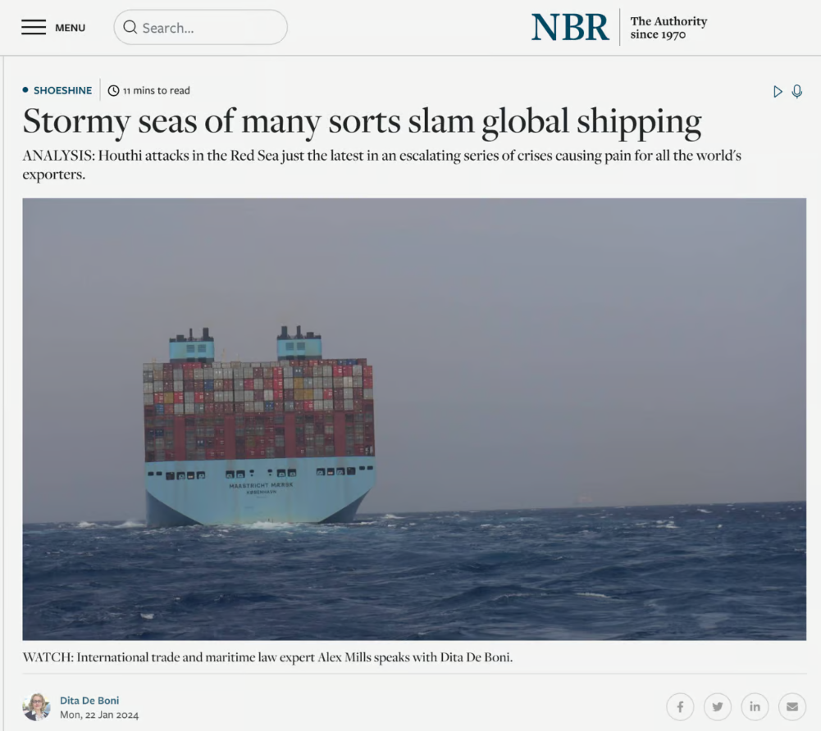Play the article audio triangle icon
The width and height of the screenshot is (821, 731).
pos(778,92)
